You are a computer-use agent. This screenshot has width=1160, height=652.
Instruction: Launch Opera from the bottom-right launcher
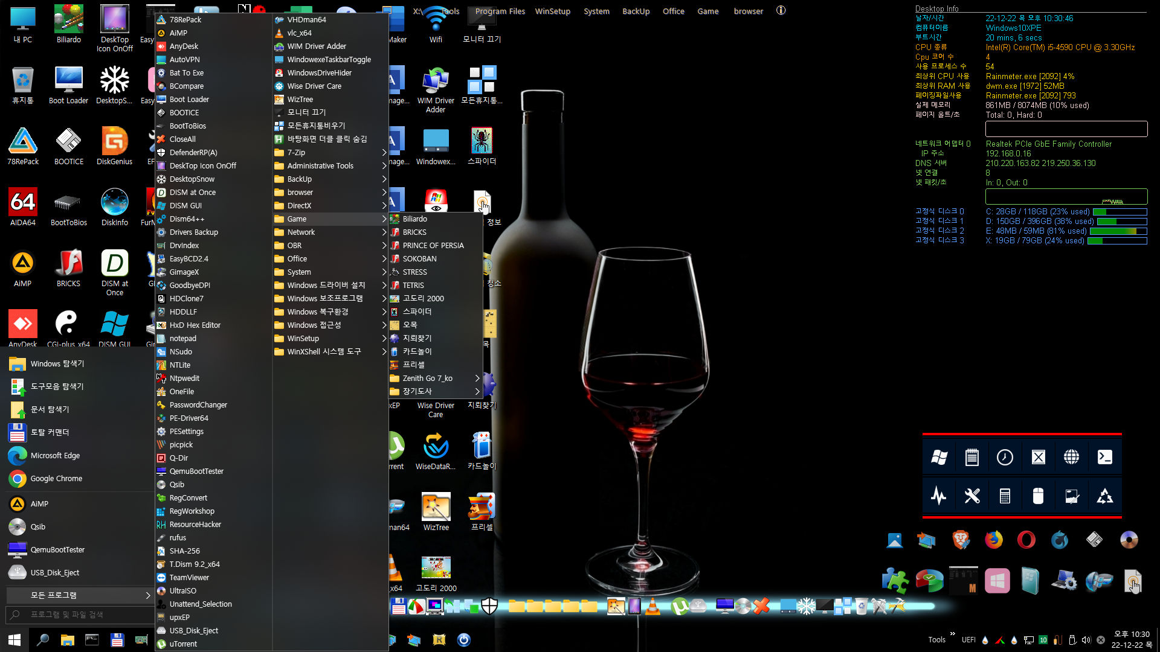[x=1026, y=539]
